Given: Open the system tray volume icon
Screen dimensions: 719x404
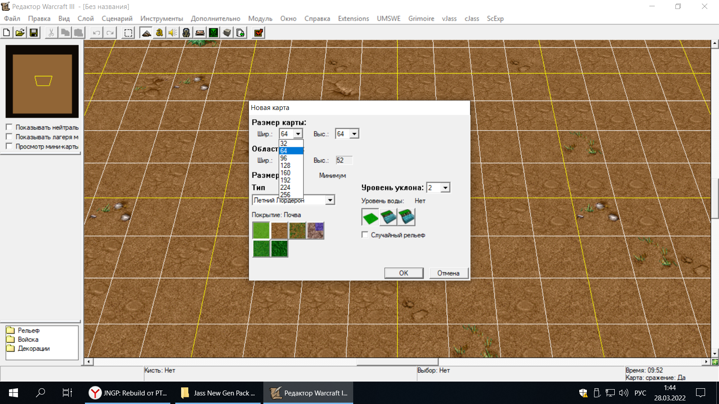Looking at the screenshot, I should tap(623, 393).
